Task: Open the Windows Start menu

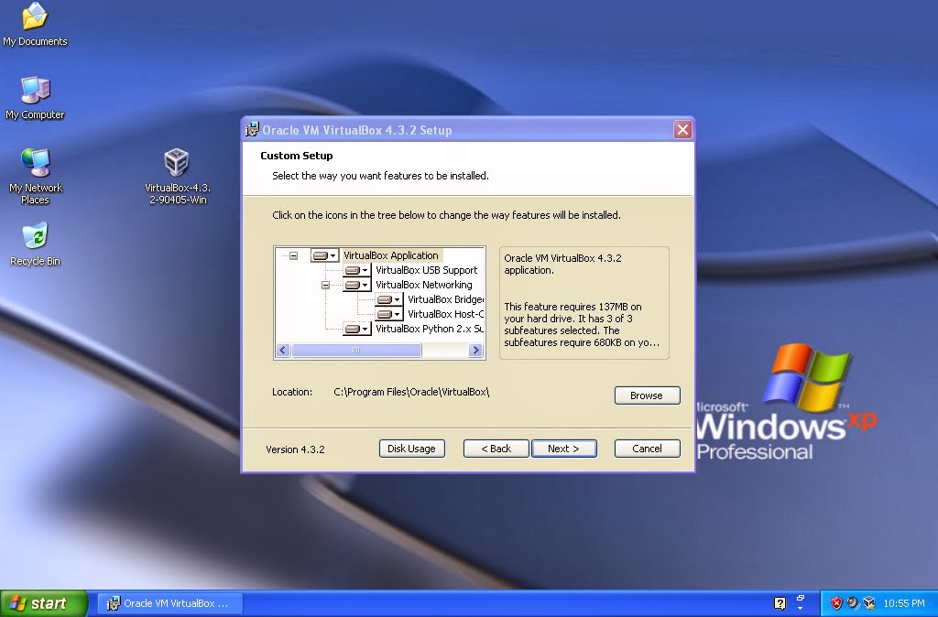Action: tap(44, 603)
